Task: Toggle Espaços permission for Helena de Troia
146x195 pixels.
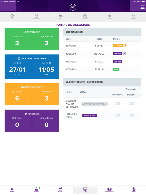Action: click(131, 115)
